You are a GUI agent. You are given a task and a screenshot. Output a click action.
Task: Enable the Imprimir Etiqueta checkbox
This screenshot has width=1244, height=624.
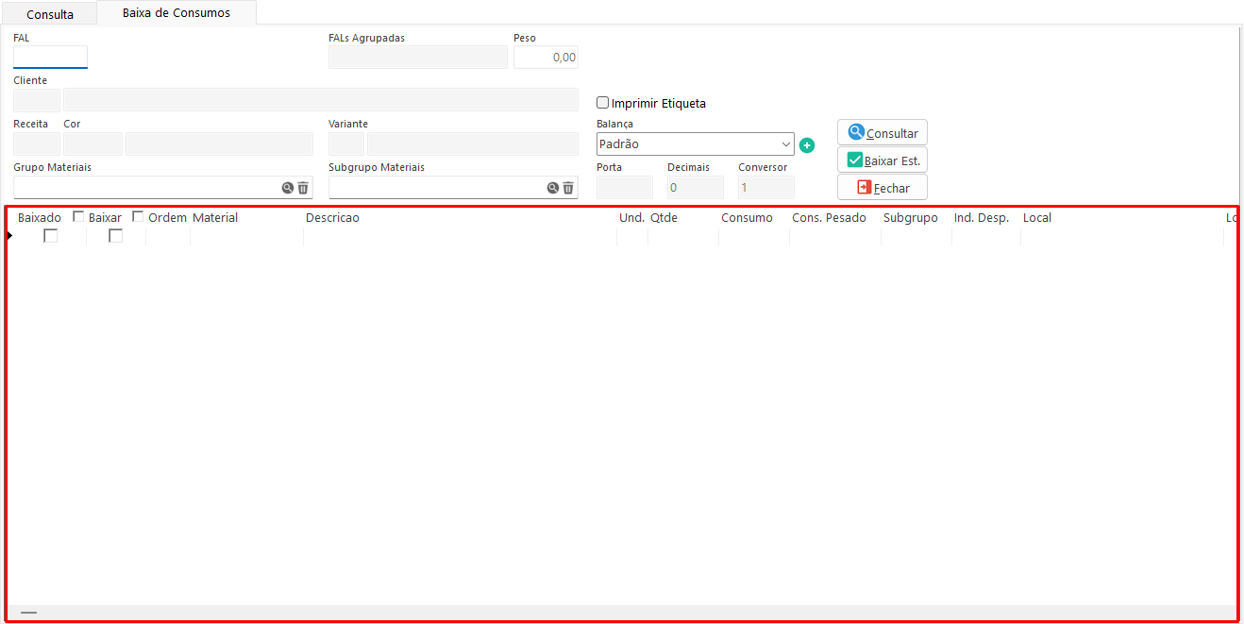point(603,103)
